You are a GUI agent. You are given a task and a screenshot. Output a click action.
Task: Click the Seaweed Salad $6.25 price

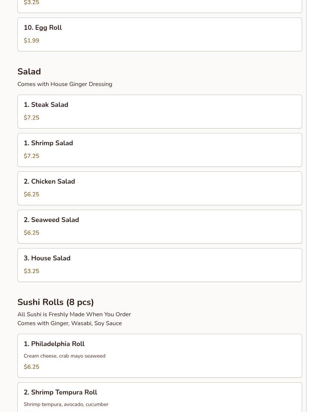[x=31, y=233]
